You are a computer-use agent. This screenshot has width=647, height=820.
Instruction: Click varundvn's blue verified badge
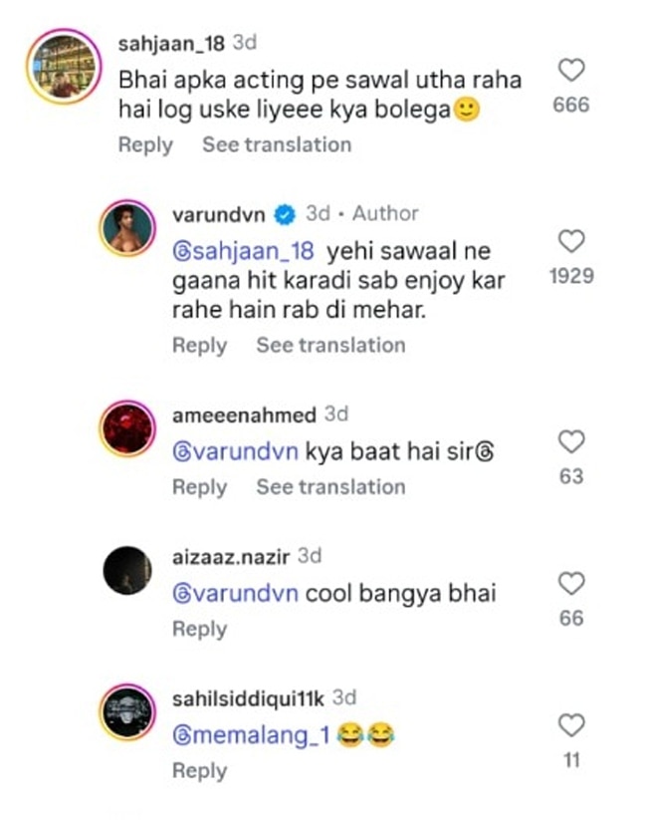pyautogui.click(x=284, y=214)
